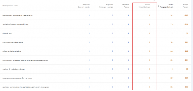Open query 'отопление ивано-франковск'

point(13,42)
